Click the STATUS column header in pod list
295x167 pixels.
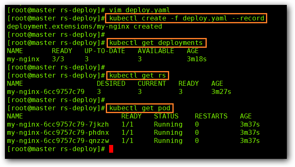[166, 116]
